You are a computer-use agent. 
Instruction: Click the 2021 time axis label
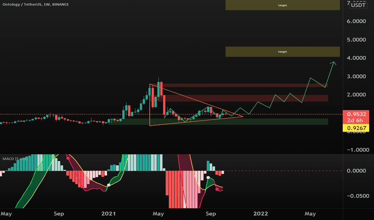[x=108, y=214]
